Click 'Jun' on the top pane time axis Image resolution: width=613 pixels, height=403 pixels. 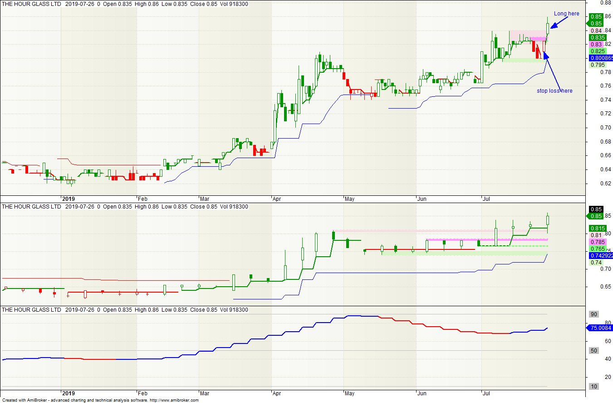point(422,199)
